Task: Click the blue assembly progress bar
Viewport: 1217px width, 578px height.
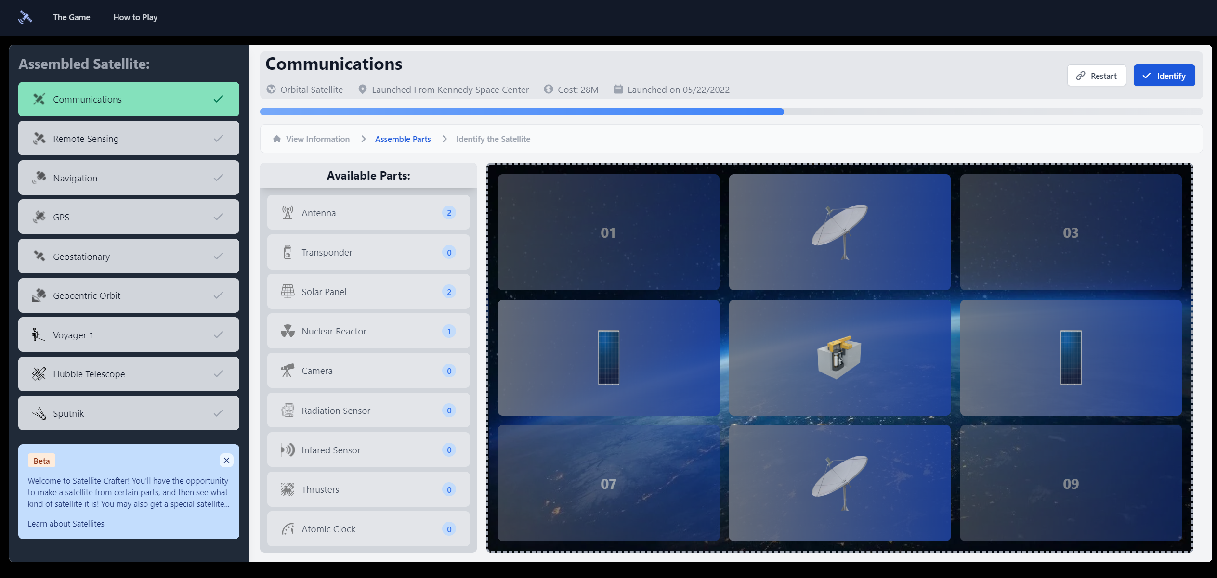Action: coord(522,112)
